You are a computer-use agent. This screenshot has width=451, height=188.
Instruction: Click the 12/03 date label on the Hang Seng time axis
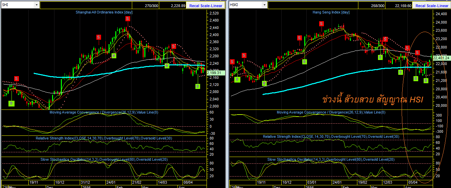click(x=387, y=182)
